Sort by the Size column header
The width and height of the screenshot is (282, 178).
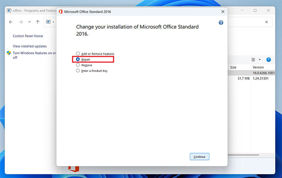tap(233, 67)
